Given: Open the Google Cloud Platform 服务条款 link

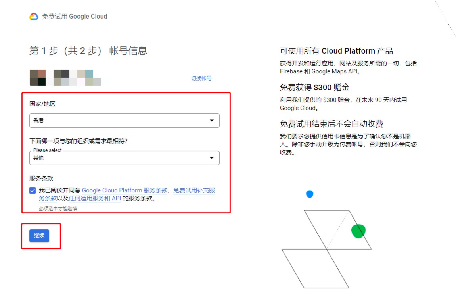Looking at the screenshot, I should tap(125, 190).
